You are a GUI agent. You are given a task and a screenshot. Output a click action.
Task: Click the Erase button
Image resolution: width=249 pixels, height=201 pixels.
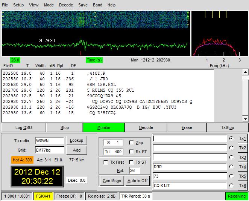187,127
